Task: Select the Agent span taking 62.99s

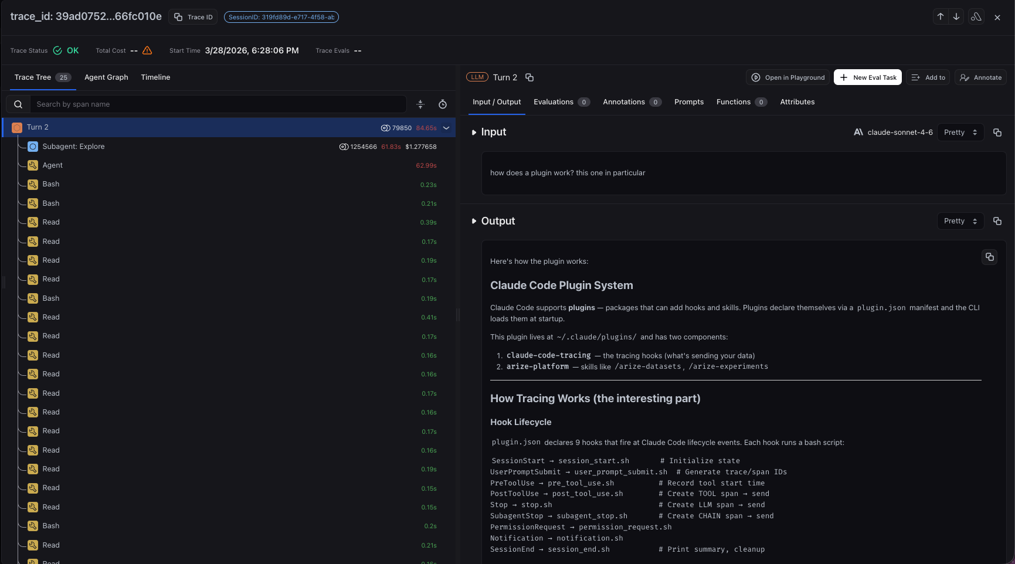Action: 229,165
